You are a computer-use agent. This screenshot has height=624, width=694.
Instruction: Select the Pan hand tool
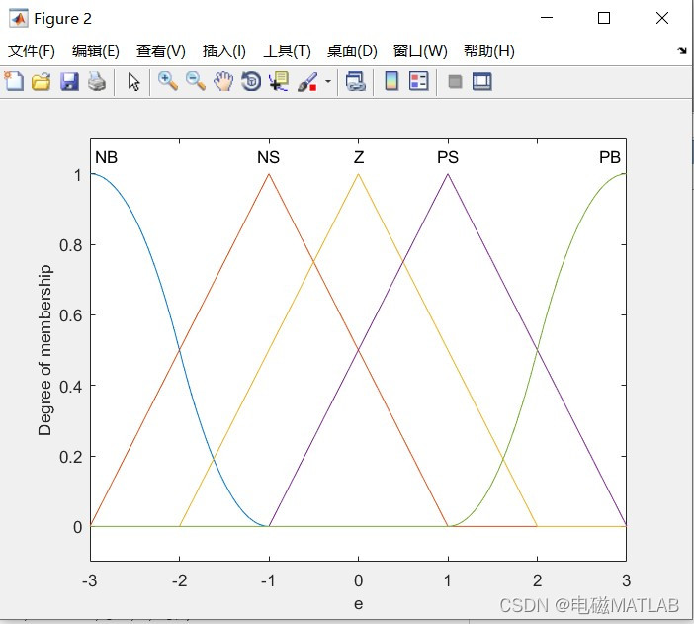pyautogui.click(x=223, y=81)
